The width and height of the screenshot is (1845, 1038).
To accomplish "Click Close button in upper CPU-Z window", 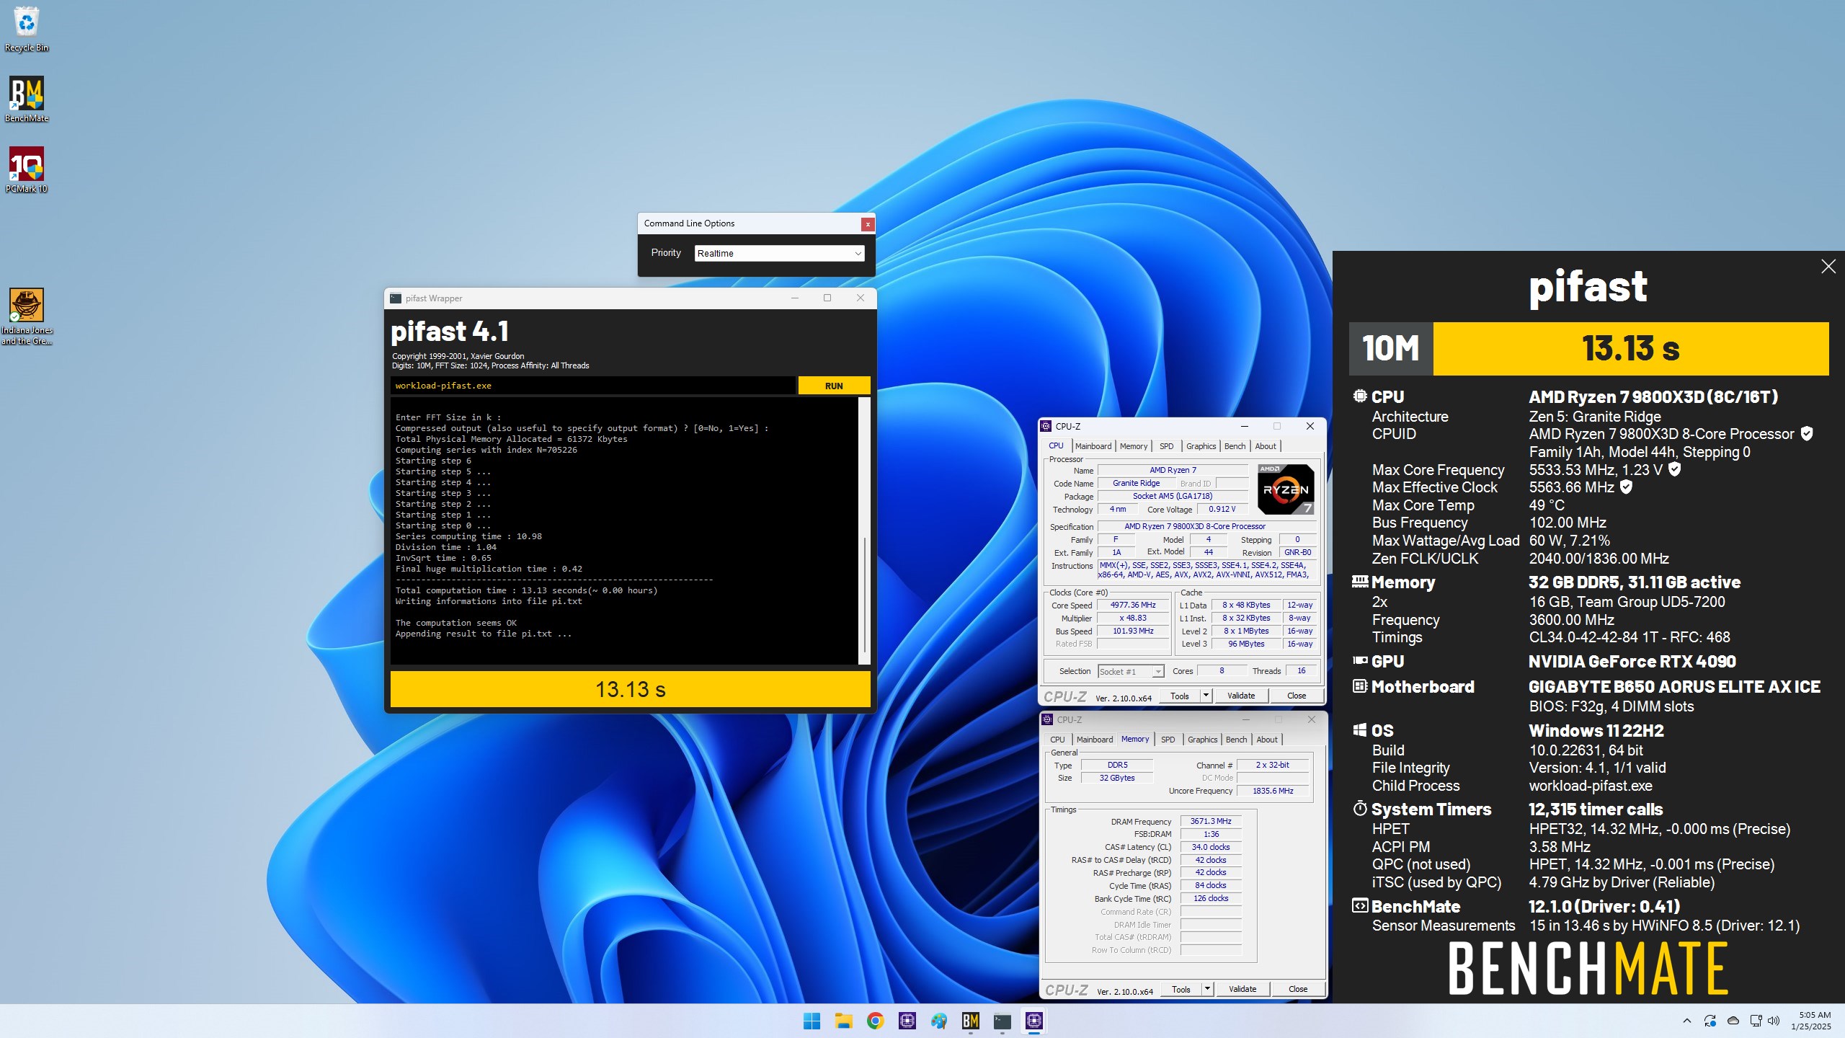I will click(1297, 696).
